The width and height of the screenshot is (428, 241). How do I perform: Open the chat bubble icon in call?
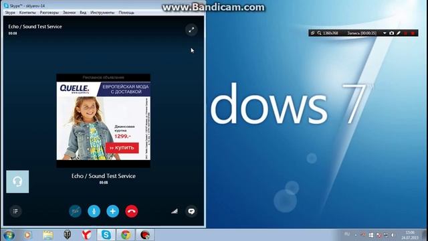pyautogui.click(x=191, y=212)
